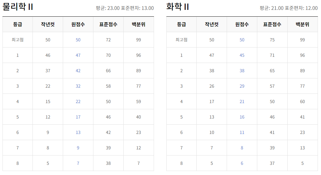
Task: Open blue 원점수 22 in 물리학 II grade 4
Action: point(78,102)
